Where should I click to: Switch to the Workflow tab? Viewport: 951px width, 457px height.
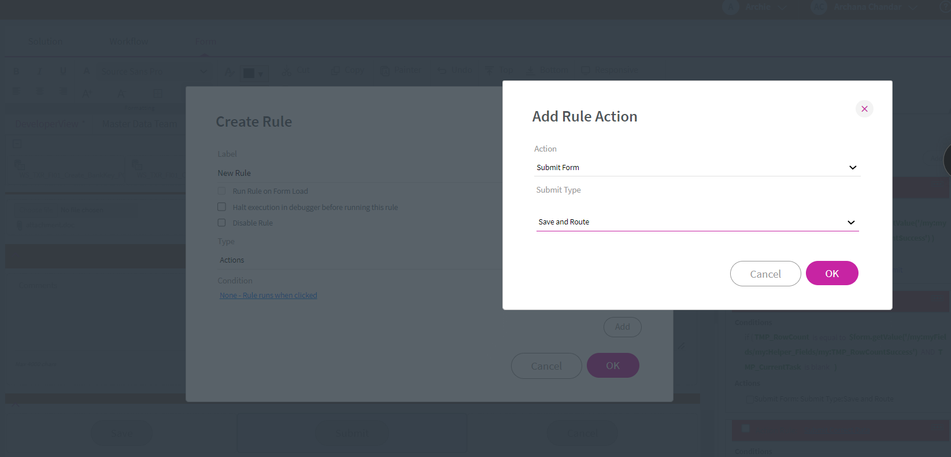129,42
